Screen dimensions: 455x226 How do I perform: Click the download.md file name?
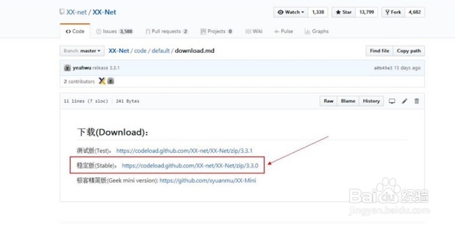tap(195, 51)
